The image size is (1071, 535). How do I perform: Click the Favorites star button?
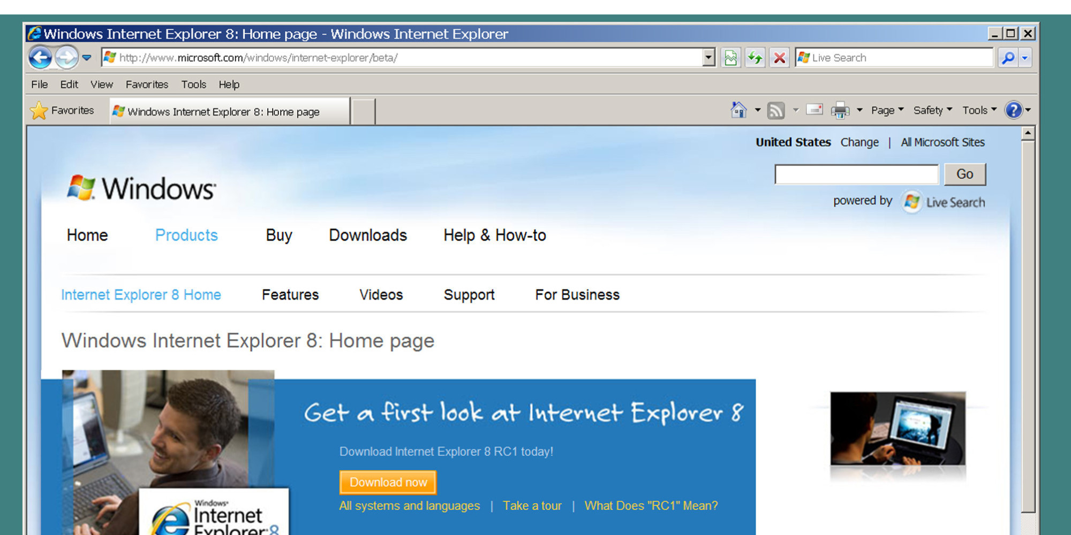tap(62, 111)
